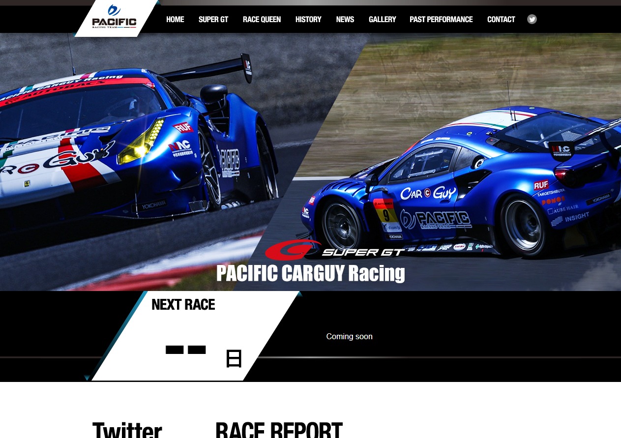Open the RACE REPORT section heading
The height and width of the screenshot is (438, 621).
279,429
